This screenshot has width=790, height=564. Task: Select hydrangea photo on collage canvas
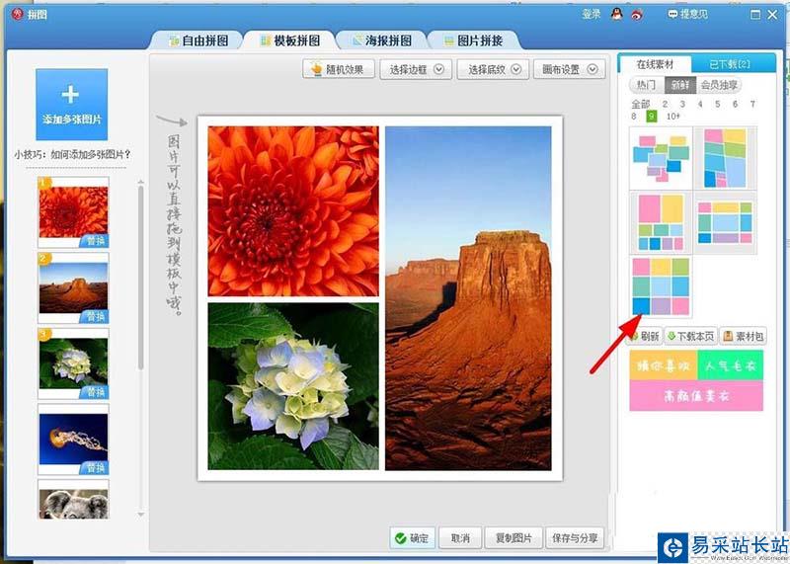tap(293, 386)
